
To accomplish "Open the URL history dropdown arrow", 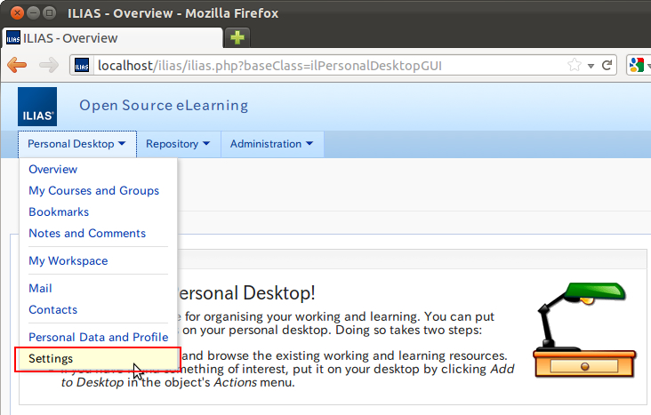I will [x=591, y=65].
